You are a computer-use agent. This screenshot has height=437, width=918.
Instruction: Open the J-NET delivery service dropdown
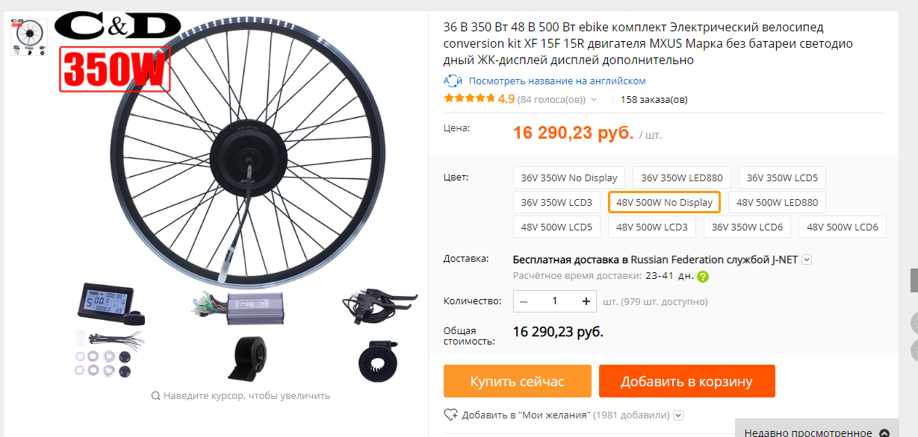click(807, 260)
